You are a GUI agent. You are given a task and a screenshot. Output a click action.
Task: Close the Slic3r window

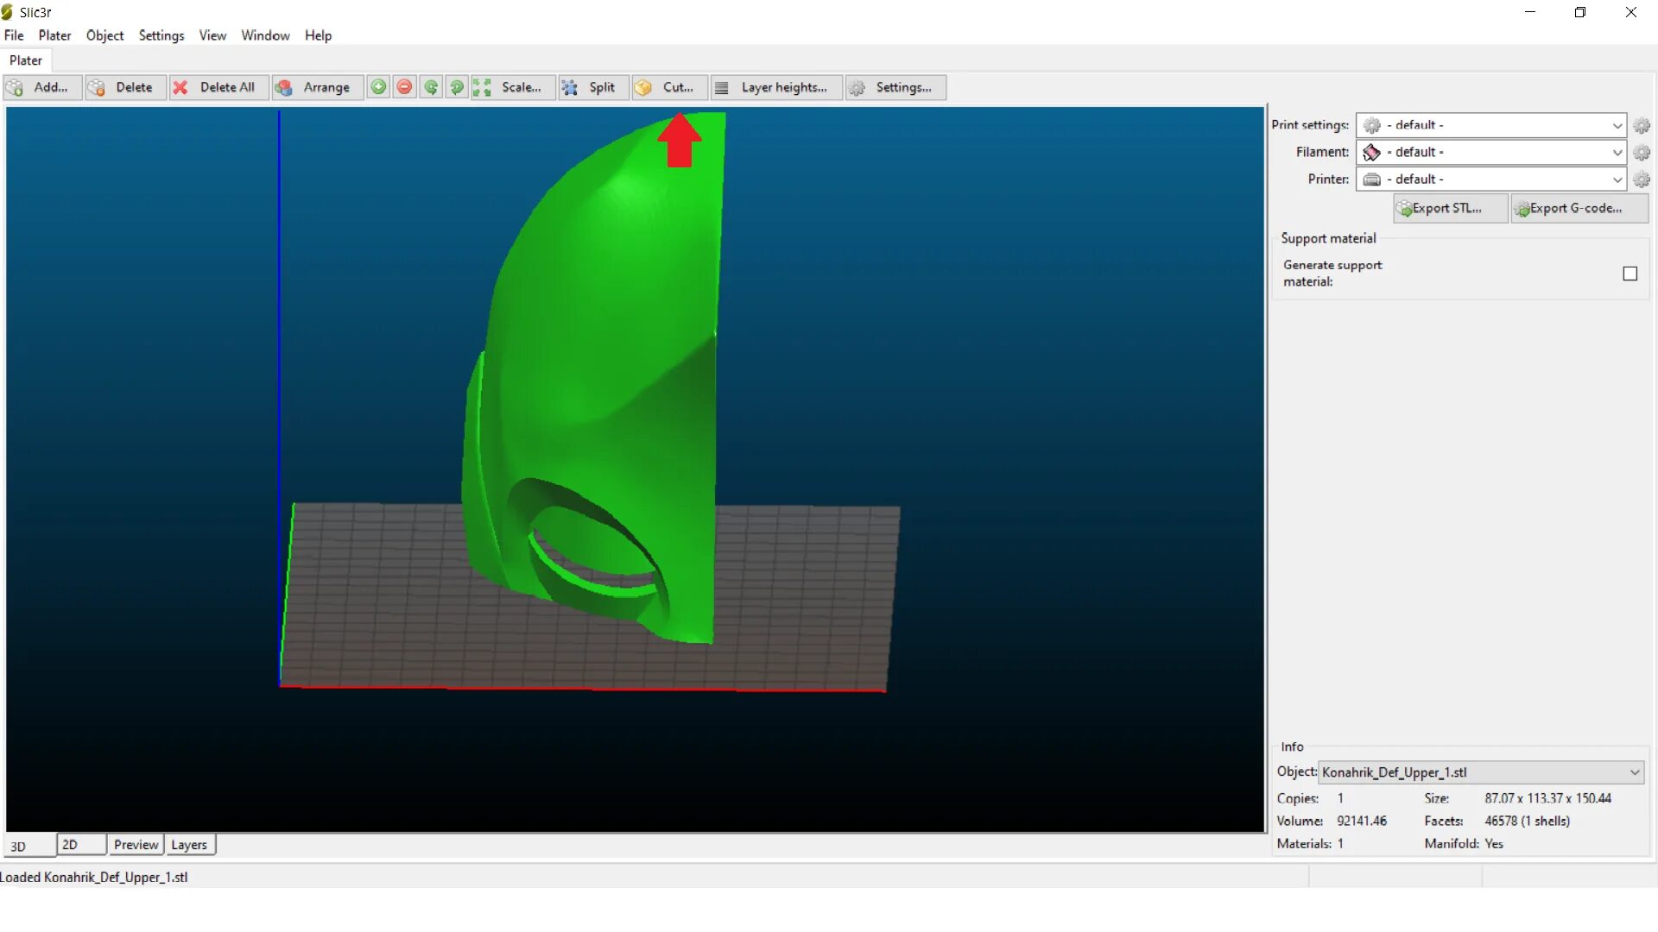point(1631,12)
